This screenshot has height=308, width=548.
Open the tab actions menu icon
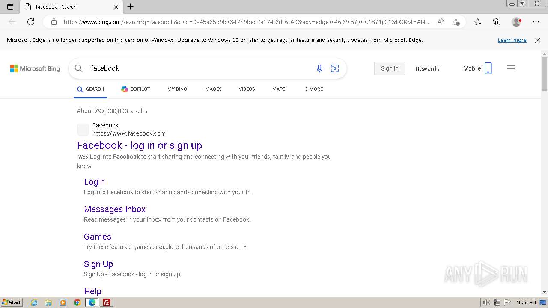10,7
